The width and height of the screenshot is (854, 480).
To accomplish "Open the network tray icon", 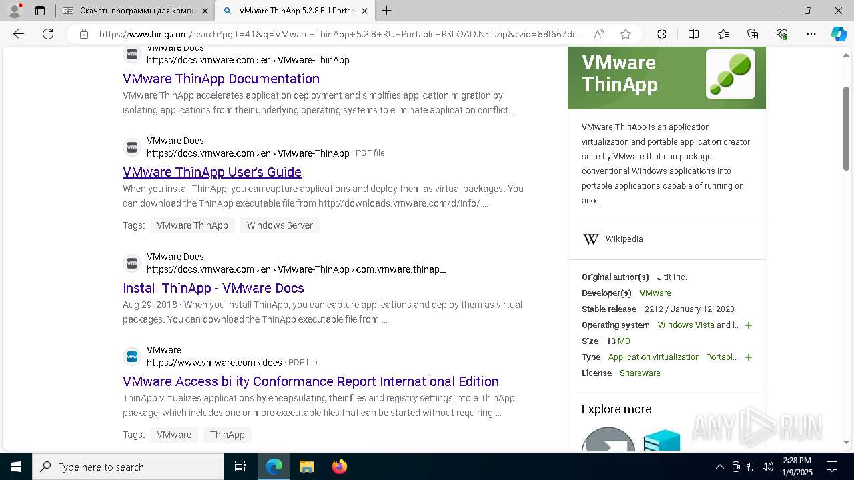I will click(752, 467).
